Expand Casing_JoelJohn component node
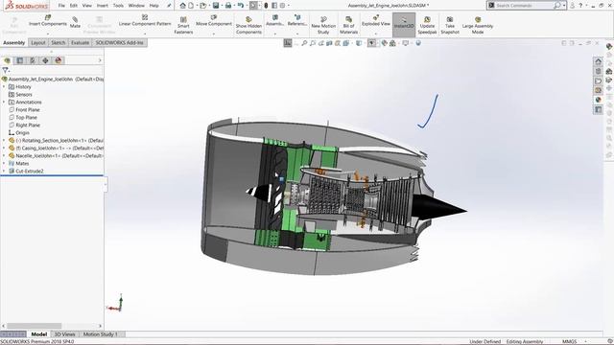This screenshot has width=614, height=345. point(4,148)
